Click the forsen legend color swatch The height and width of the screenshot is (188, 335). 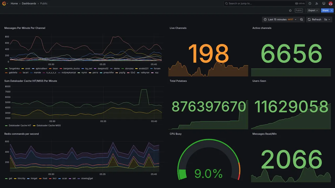(152, 69)
